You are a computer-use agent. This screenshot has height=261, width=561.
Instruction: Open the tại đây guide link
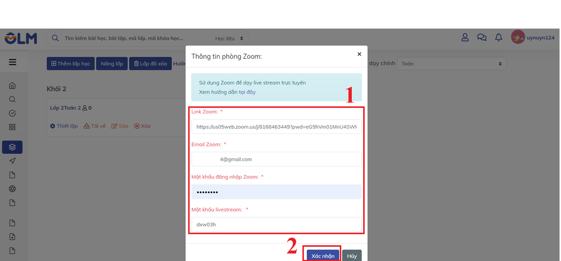(247, 92)
